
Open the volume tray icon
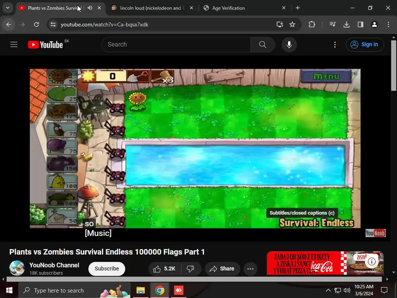(347, 290)
